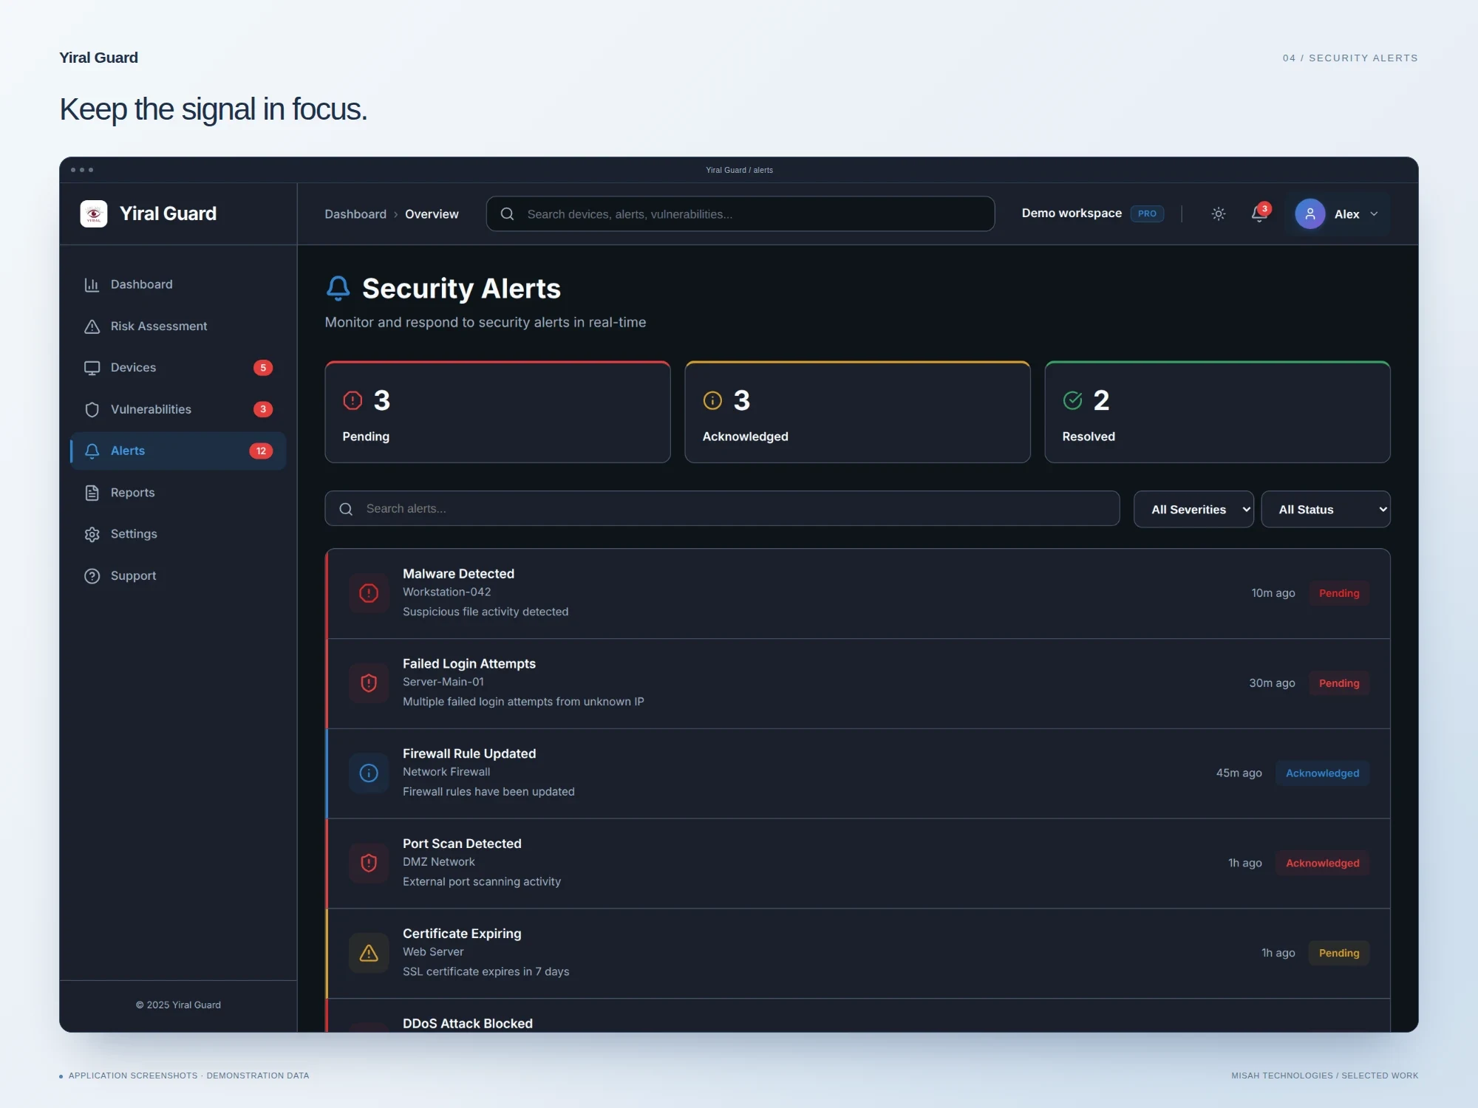
Task: Click the Settings gear icon in sidebar
Action: pos(92,534)
